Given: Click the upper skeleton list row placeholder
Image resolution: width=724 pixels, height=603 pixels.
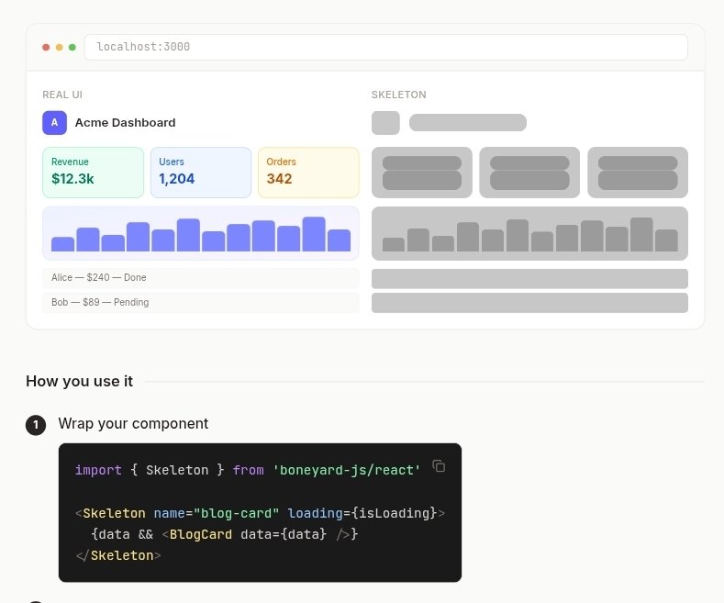Looking at the screenshot, I should coord(529,279).
